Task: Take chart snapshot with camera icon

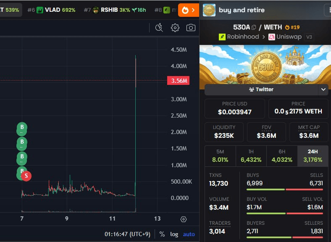Action: [191, 28]
